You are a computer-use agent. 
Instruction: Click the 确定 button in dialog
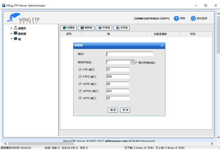(113, 110)
